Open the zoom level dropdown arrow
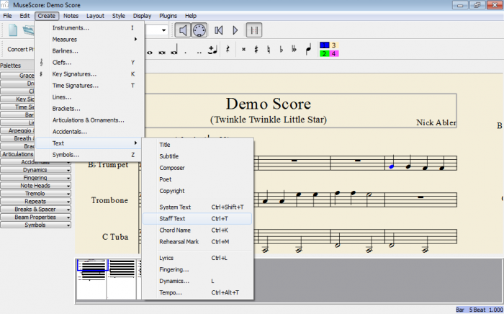504x314 pixels. pyautogui.click(x=163, y=30)
